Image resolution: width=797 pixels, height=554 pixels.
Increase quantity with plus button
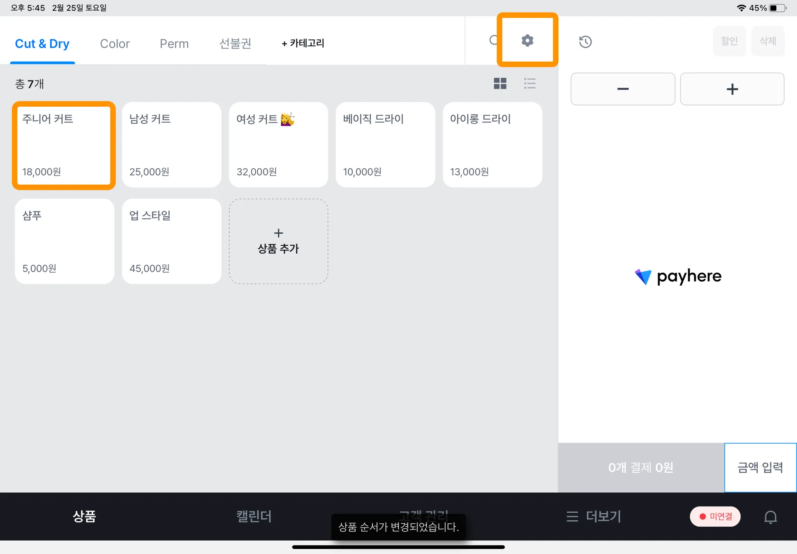click(732, 89)
